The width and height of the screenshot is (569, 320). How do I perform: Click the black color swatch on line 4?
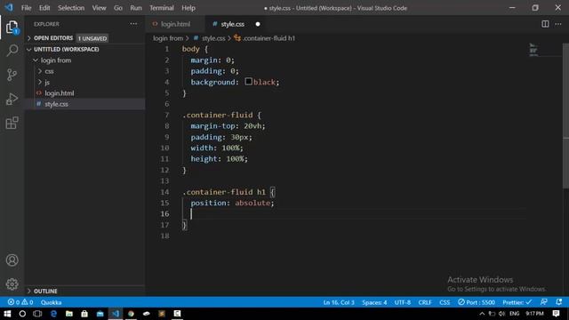[x=249, y=82]
